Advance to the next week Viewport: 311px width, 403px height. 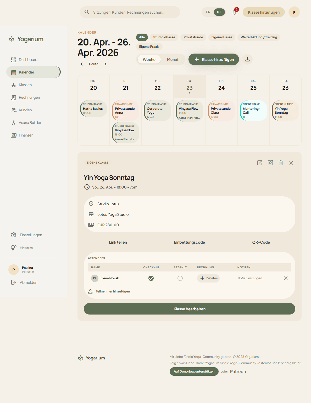click(x=105, y=64)
